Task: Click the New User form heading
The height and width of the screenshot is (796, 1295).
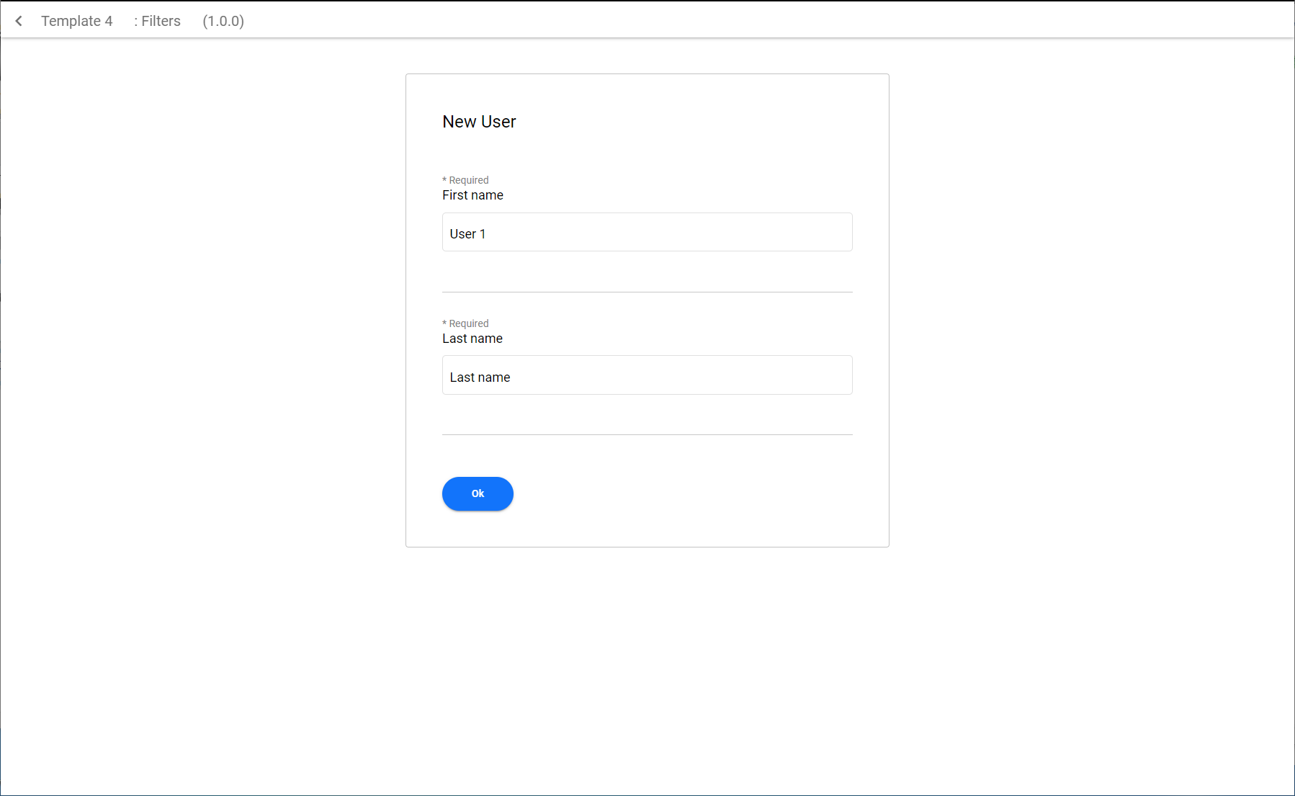Action: 479,122
